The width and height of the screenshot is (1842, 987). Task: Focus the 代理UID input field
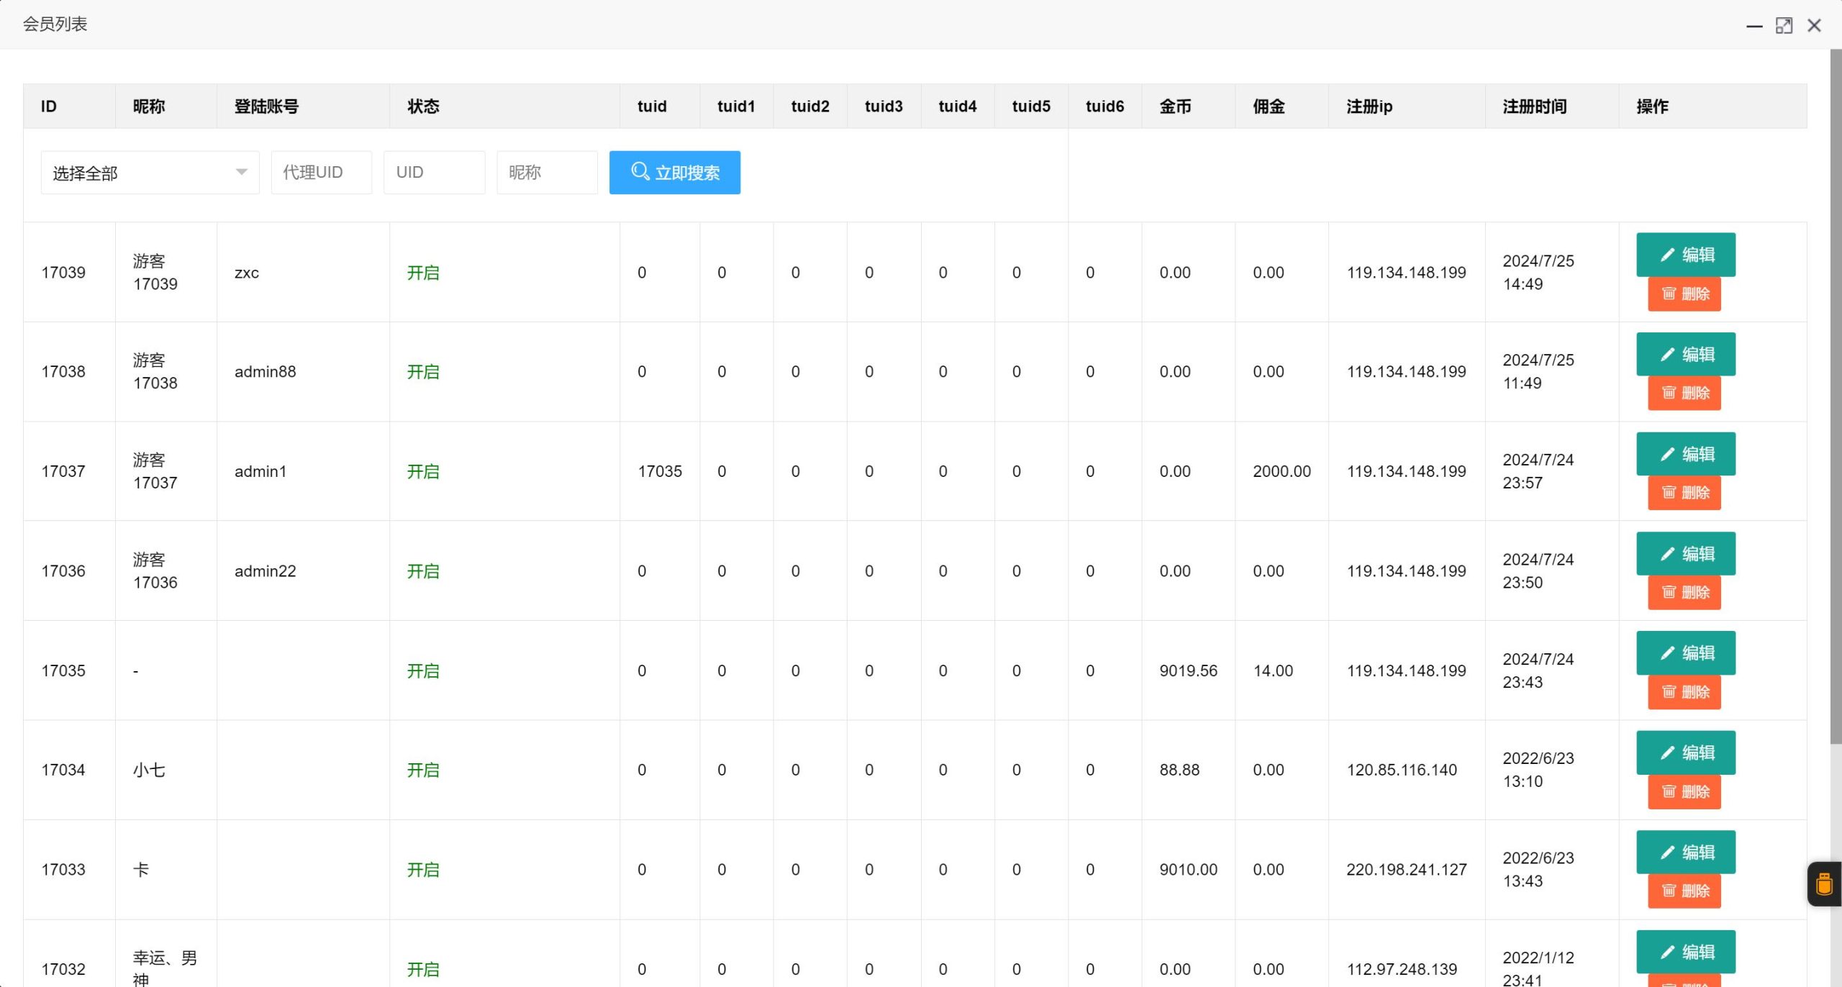(321, 173)
